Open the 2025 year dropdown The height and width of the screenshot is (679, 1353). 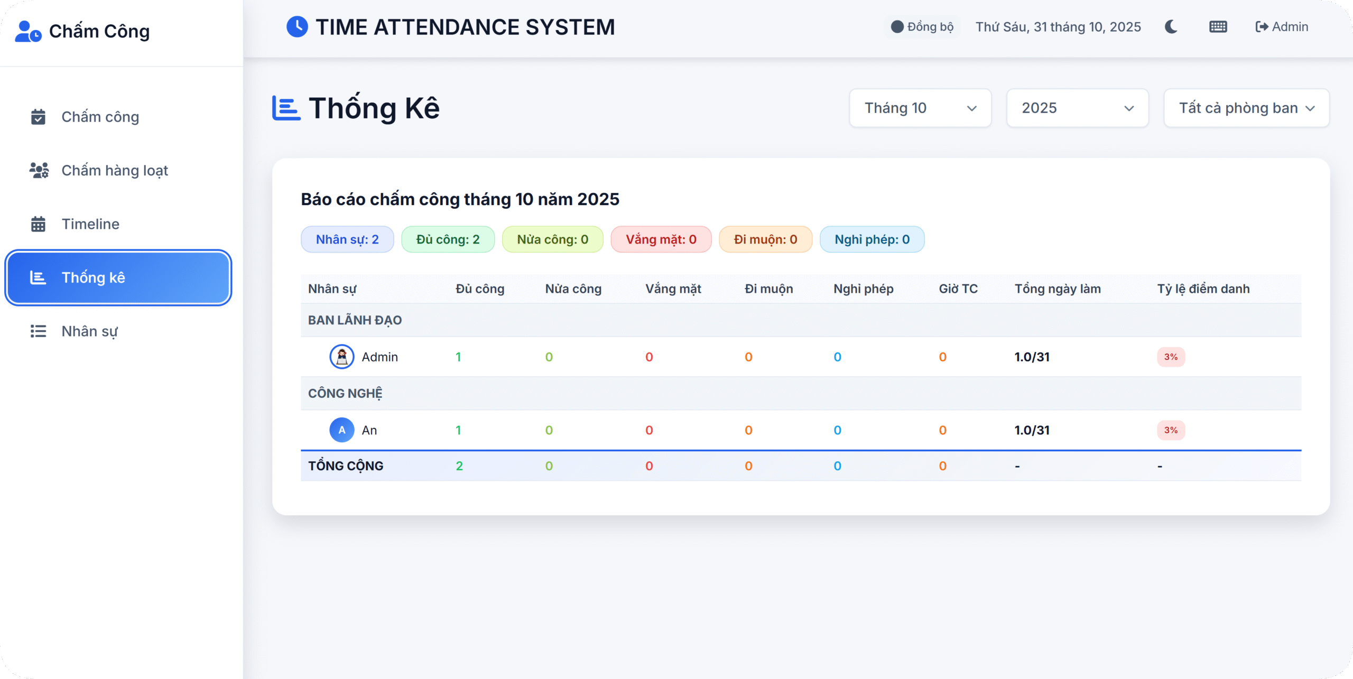[x=1077, y=108]
